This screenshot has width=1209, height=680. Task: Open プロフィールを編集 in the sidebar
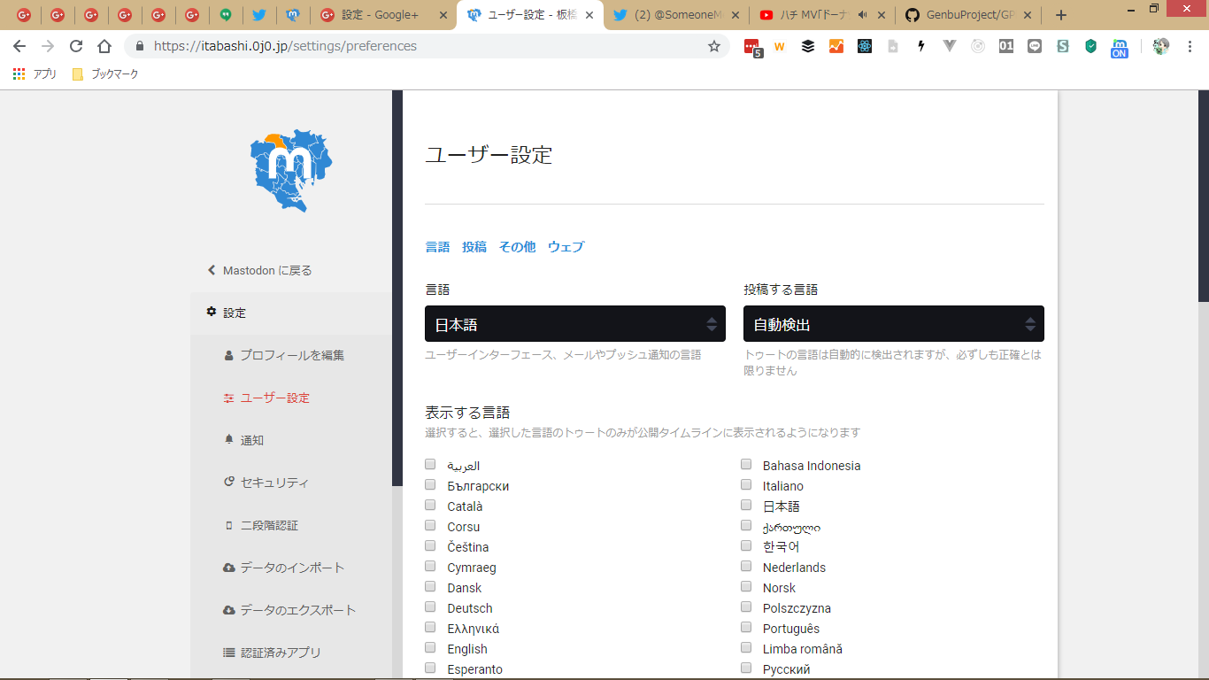291,355
